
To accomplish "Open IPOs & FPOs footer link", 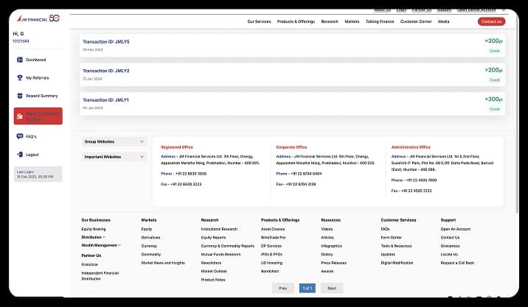I will pos(271,254).
